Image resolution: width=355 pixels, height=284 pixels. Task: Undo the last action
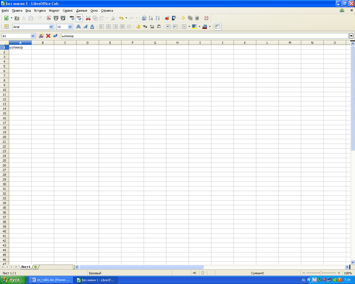pyautogui.click(x=121, y=18)
